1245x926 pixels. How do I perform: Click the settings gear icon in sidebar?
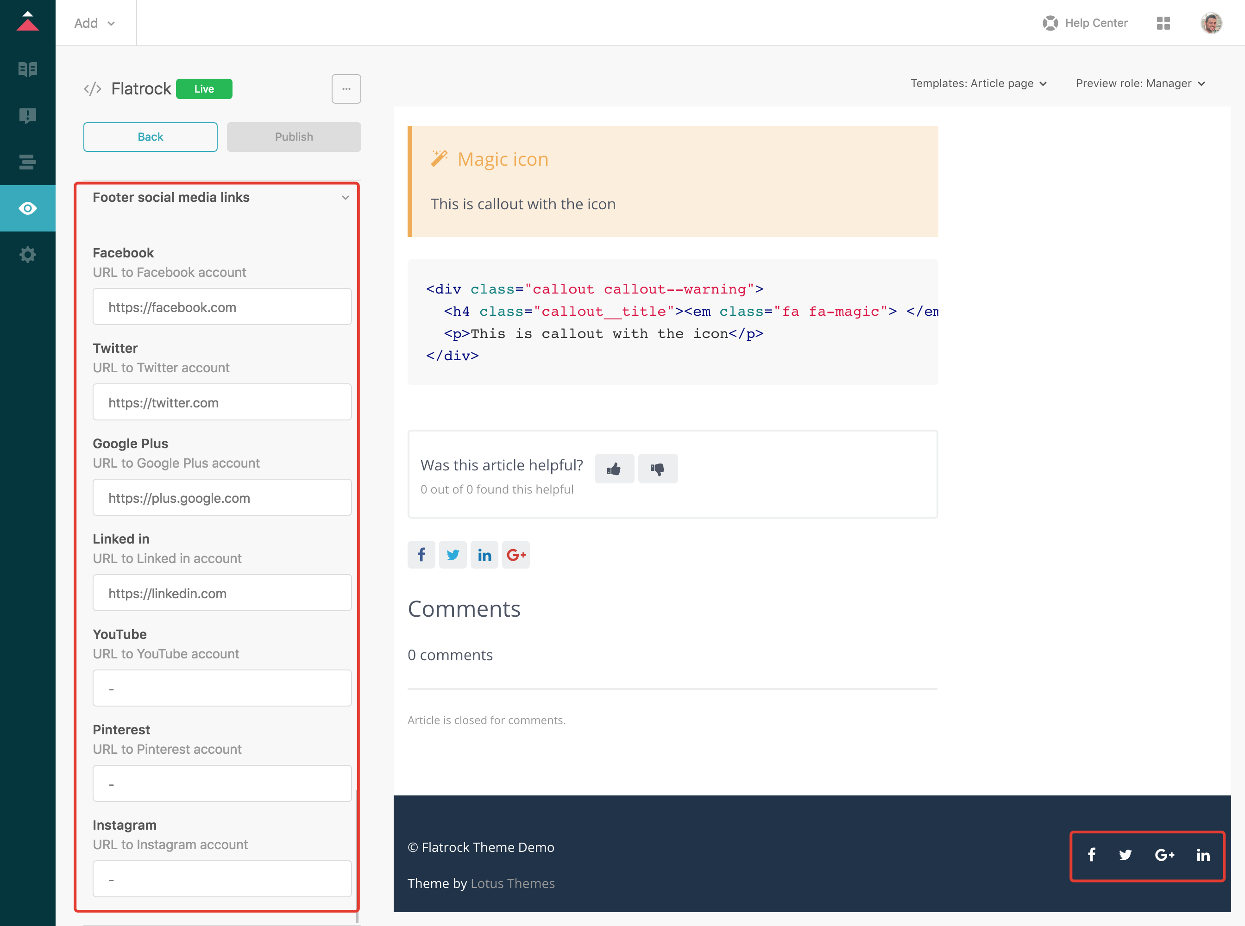coord(27,255)
